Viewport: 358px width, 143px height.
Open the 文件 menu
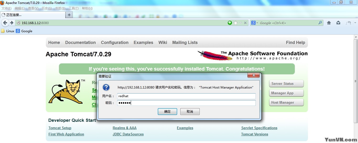(7, 8)
